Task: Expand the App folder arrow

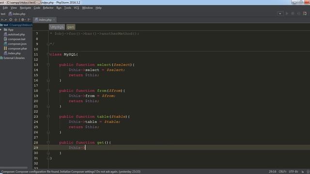Action: tap(1, 30)
